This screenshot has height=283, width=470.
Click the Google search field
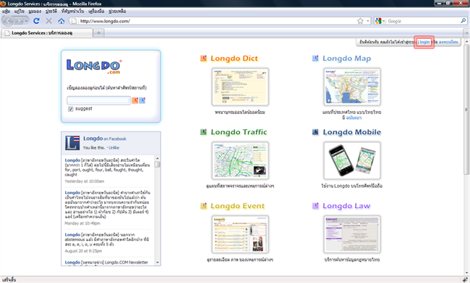423,21
